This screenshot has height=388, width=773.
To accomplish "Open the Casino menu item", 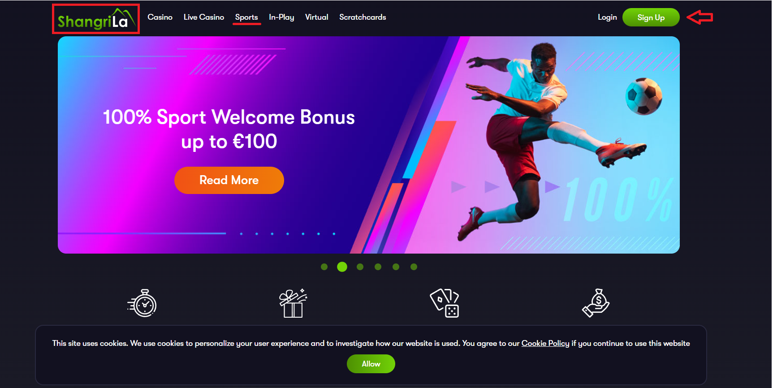I will tap(160, 17).
